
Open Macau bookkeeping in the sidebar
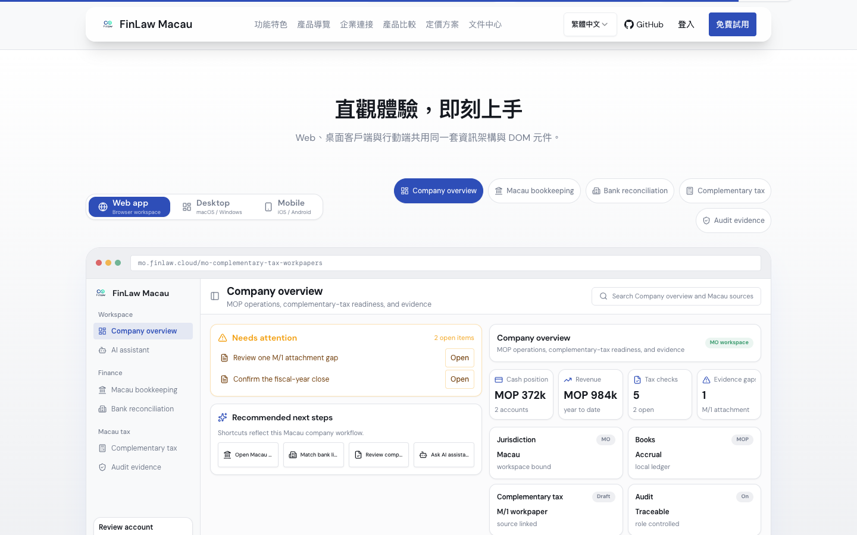[143, 390]
